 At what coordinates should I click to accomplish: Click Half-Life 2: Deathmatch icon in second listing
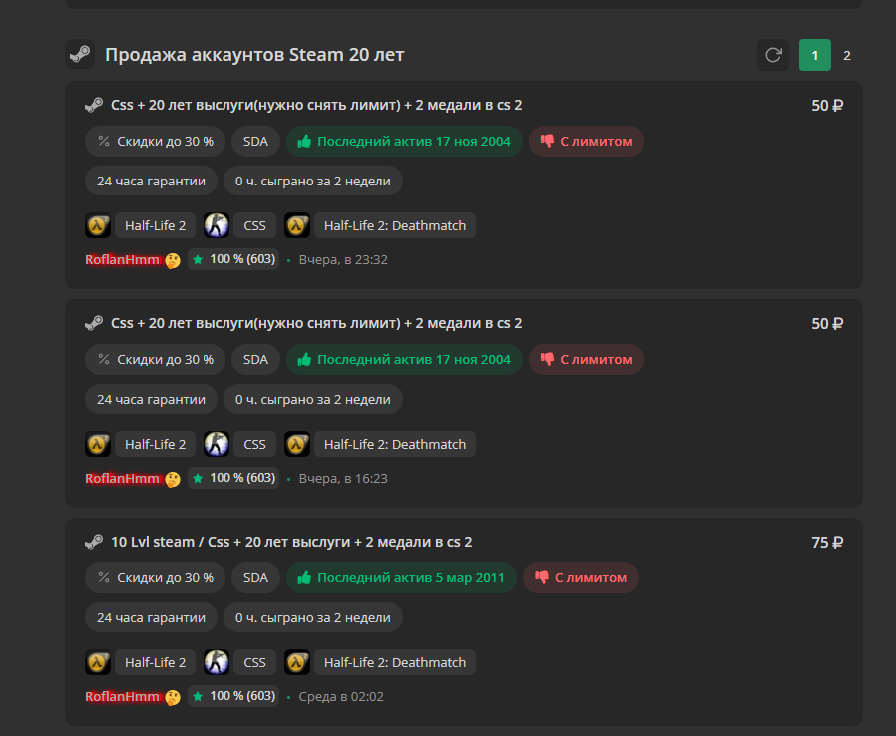pos(297,444)
